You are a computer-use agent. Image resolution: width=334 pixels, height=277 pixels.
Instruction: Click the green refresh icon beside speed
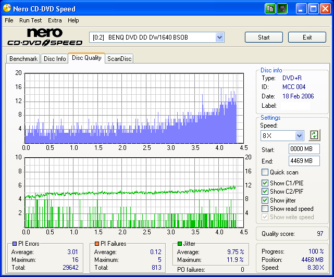314,135
